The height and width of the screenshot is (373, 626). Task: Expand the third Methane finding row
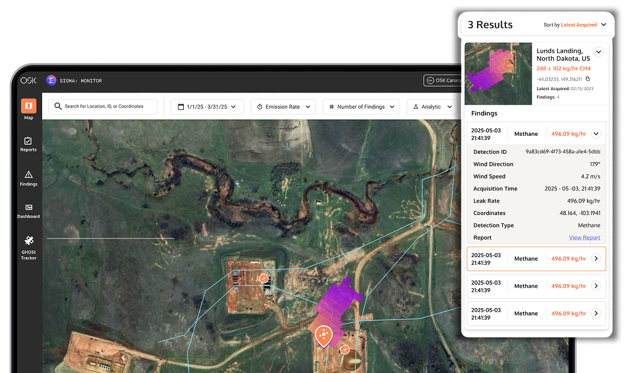click(595, 286)
